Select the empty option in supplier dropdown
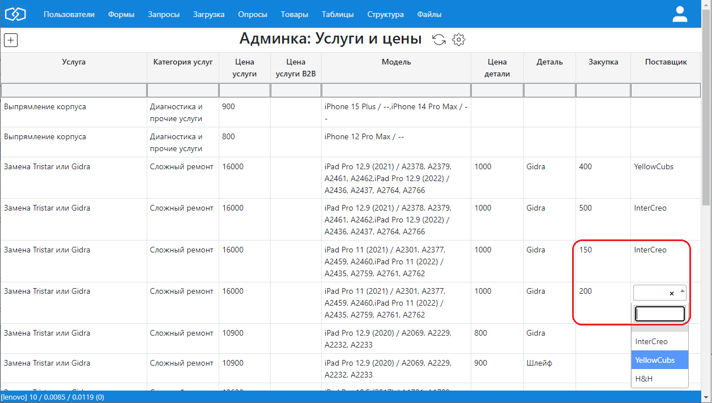Image resolution: width=712 pixels, height=403 pixels. [660, 328]
